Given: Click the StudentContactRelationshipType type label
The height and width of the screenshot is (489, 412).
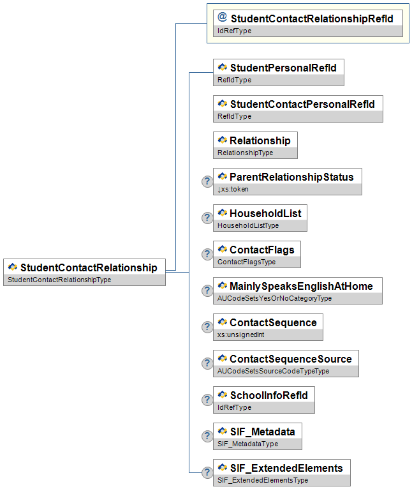Looking at the screenshot, I should point(59,280).
